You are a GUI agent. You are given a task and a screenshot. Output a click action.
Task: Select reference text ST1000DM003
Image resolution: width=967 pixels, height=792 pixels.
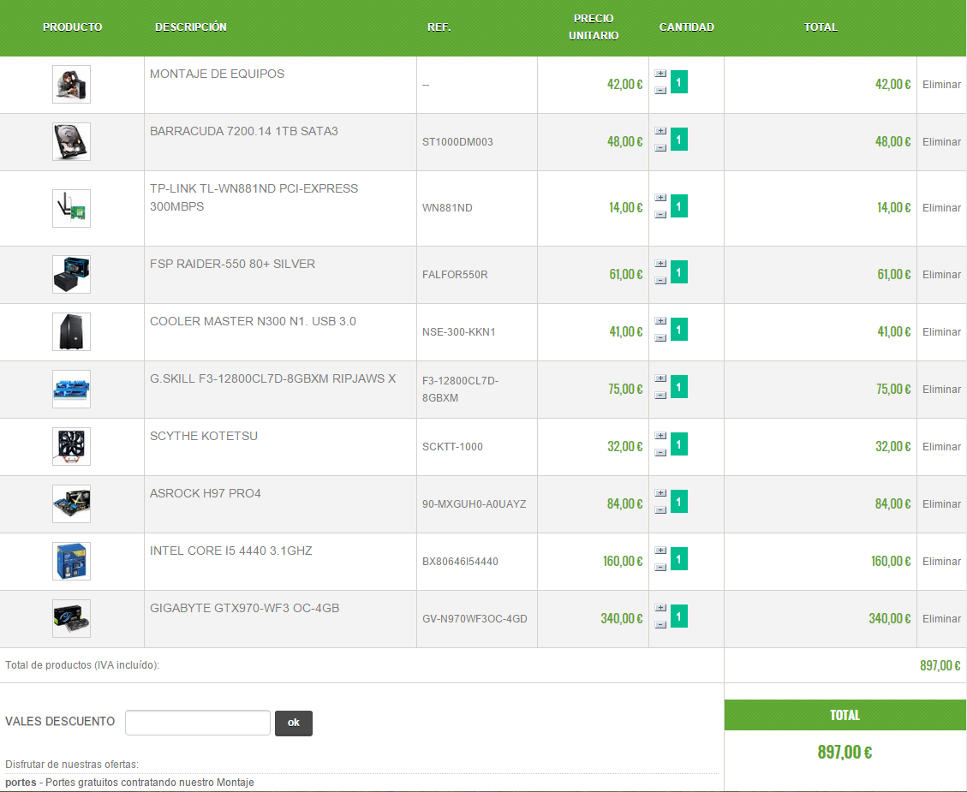tap(457, 142)
